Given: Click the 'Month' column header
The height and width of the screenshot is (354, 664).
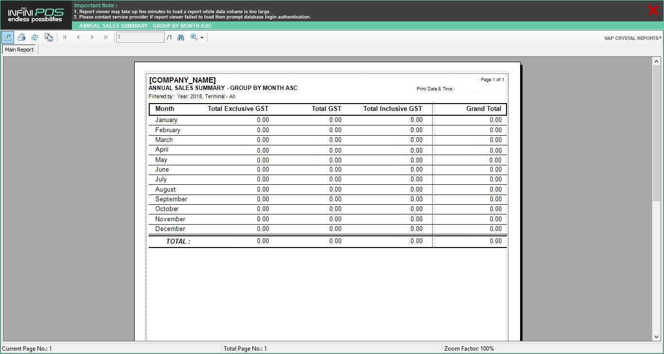Looking at the screenshot, I should point(164,108).
